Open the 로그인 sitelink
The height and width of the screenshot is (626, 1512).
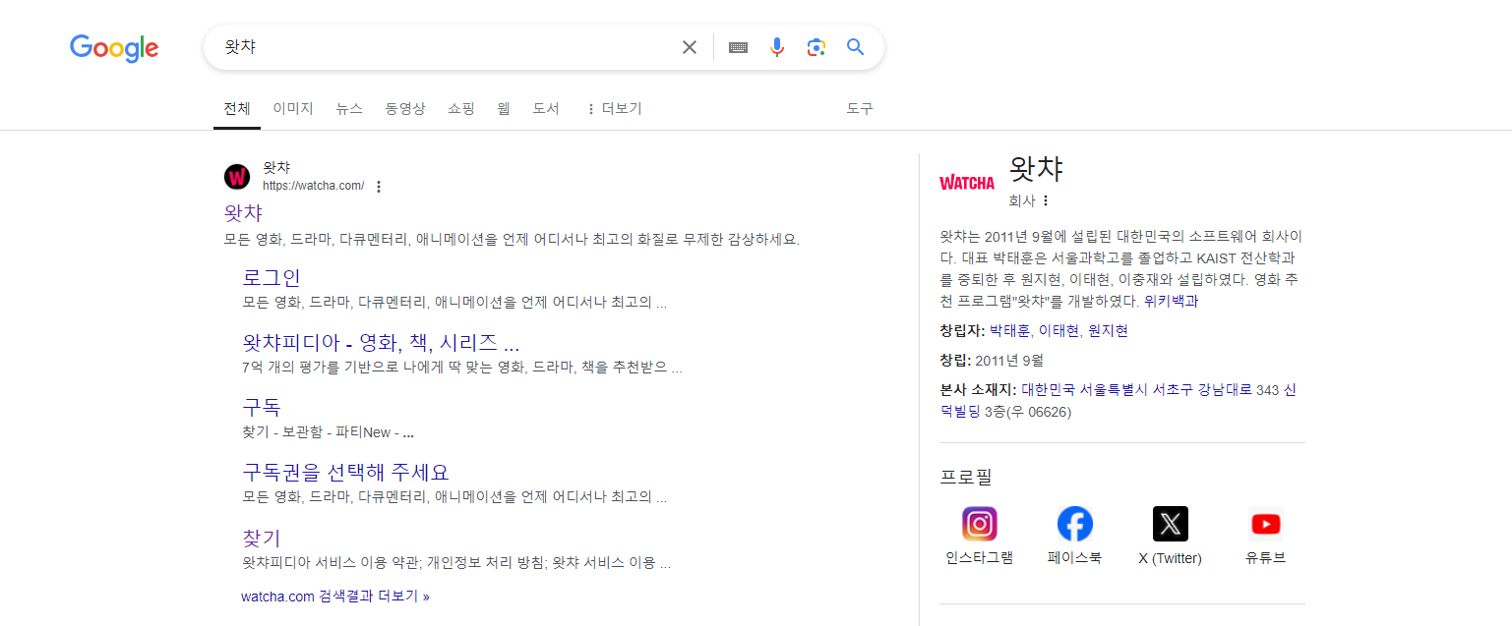272,278
